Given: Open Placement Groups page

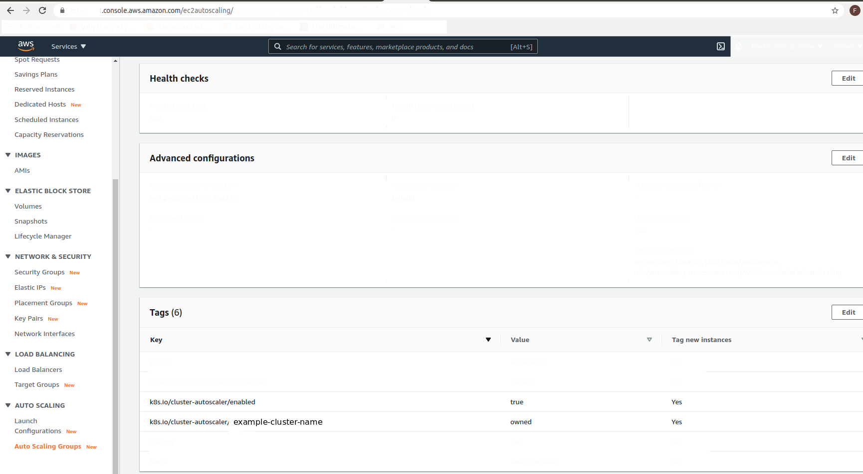Looking at the screenshot, I should (43, 303).
